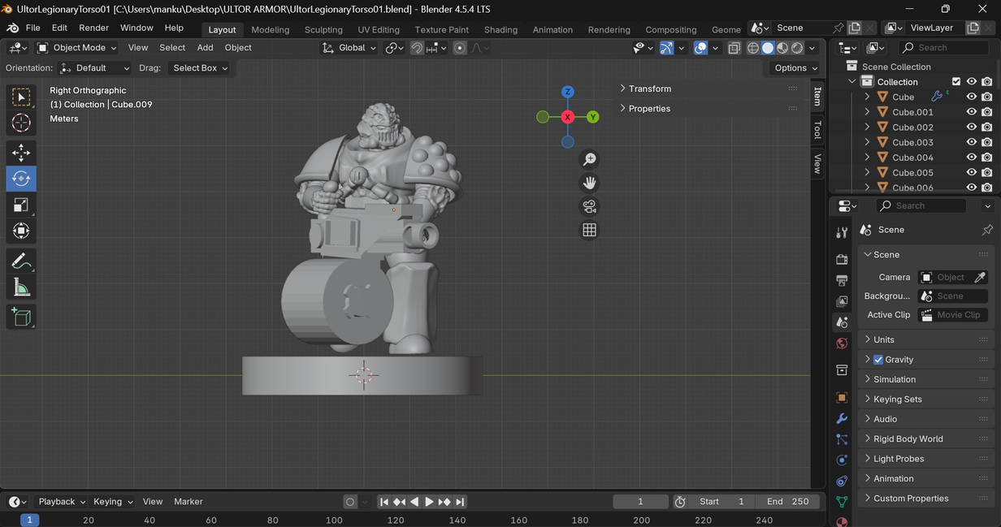
Task: Toggle proportional editing button
Action: (x=460, y=48)
